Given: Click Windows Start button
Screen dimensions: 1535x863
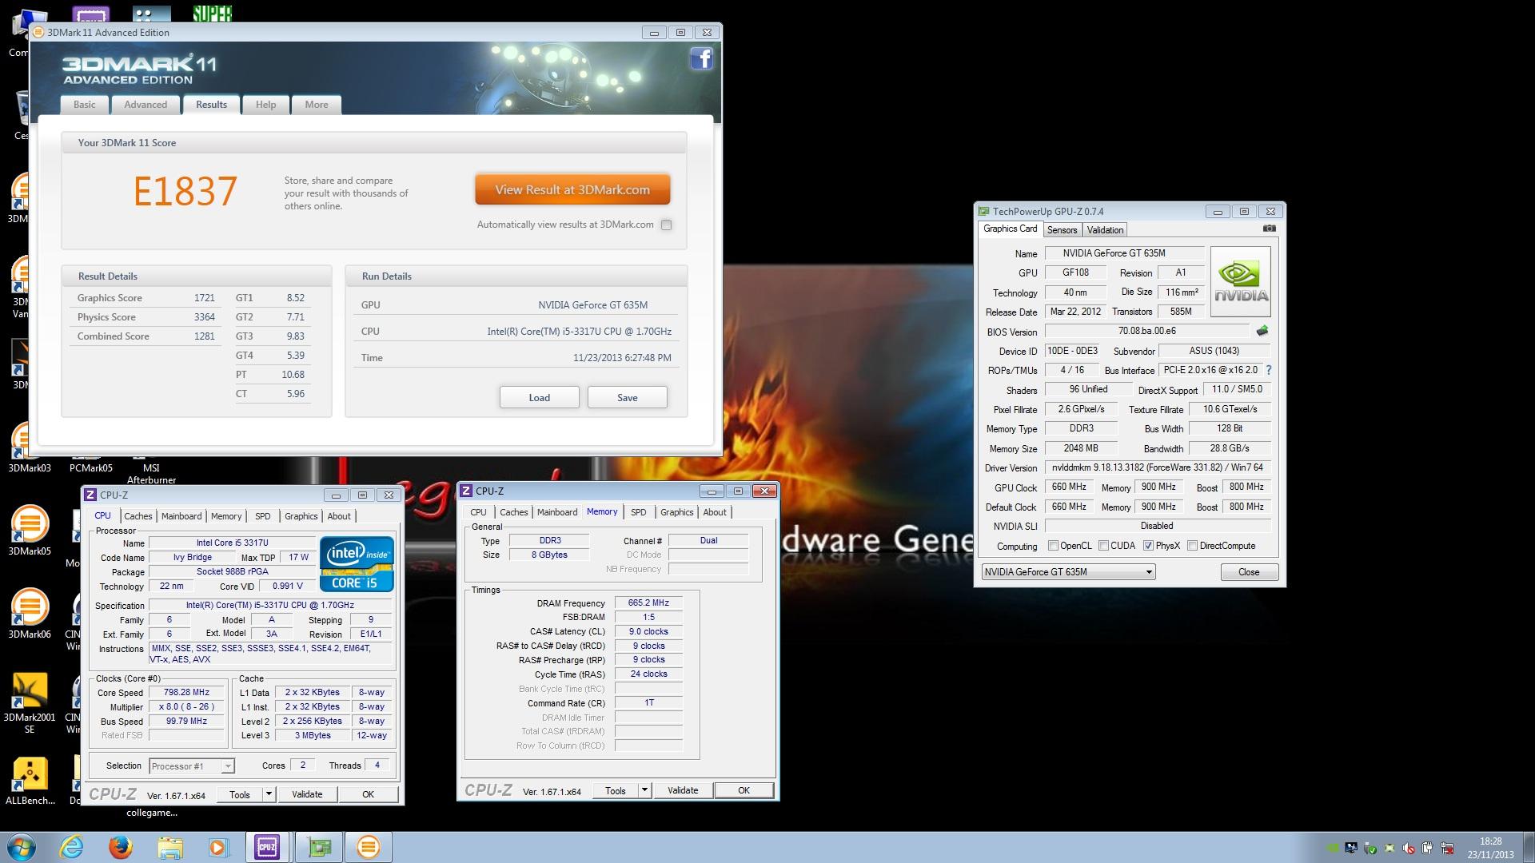Looking at the screenshot, I should click(x=22, y=847).
